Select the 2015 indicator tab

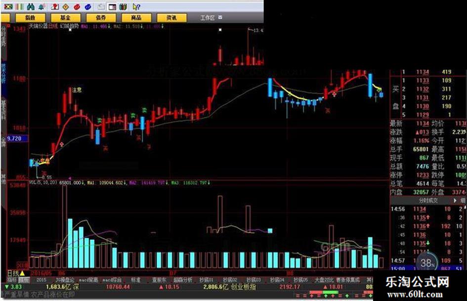pyautogui.click(x=42, y=280)
